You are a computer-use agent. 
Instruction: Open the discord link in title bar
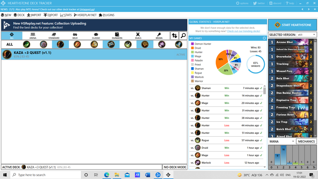coord(275,3)
